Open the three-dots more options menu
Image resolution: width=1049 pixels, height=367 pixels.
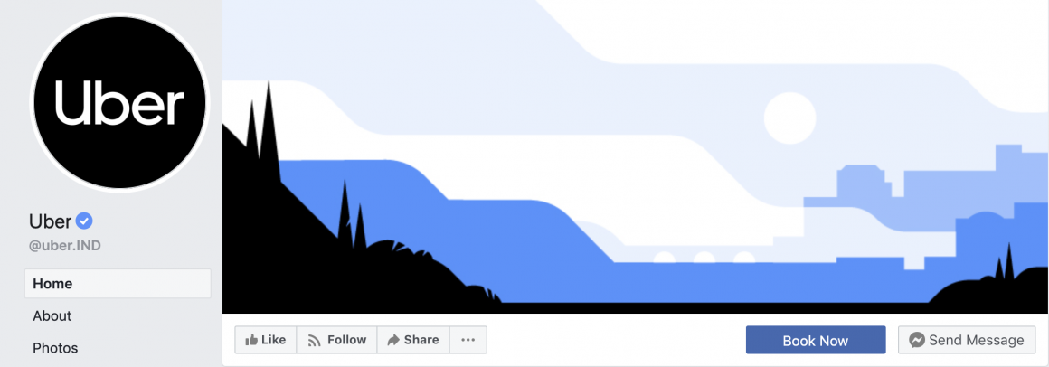coord(468,340)
